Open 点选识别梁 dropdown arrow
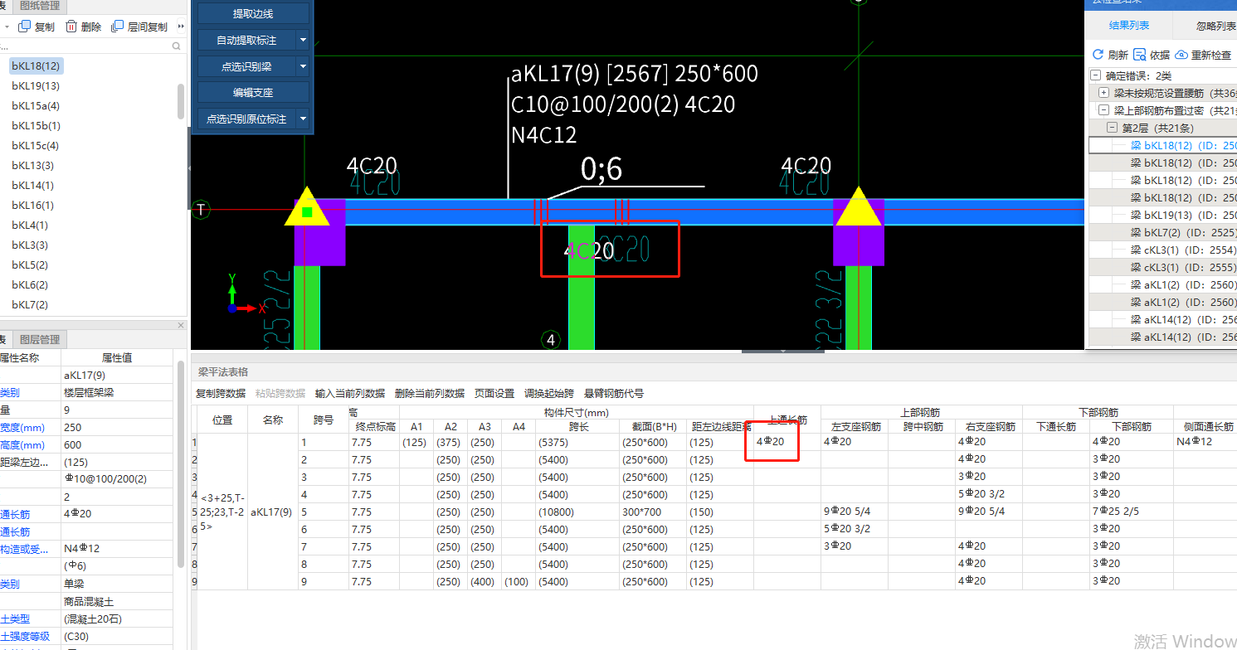The image size is (1237, 650). pyautogui.click(x=303, y=66)
